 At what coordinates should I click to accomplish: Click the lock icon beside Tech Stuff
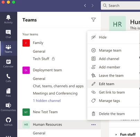coord(53,59)
